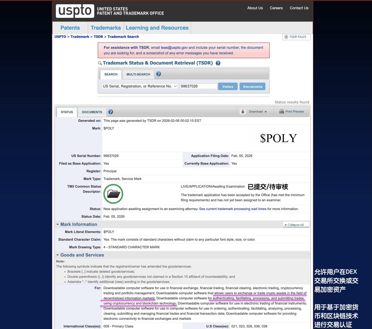This screenshot has width=372, height=329.
Task: Click TSDR breadcrumb link
Action: pos(98,37)
